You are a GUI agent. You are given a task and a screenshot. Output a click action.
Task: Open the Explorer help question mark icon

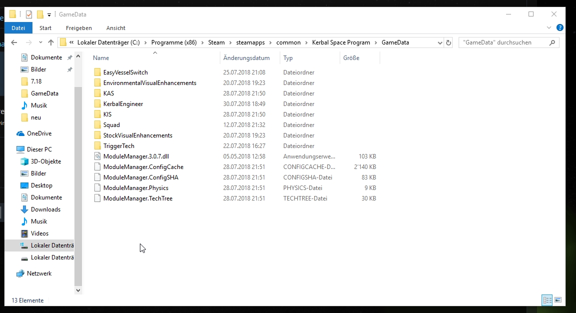point(560,27)
